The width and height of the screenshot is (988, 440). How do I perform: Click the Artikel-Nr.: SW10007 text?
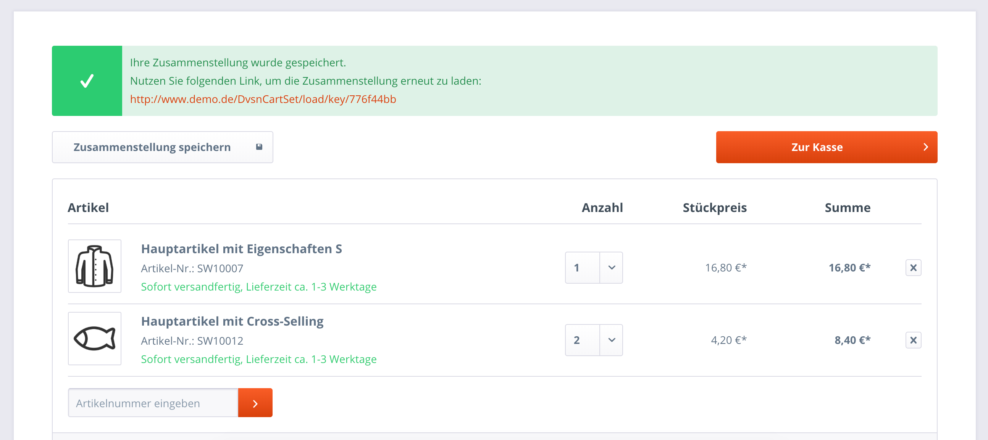[x=192, y=268]
